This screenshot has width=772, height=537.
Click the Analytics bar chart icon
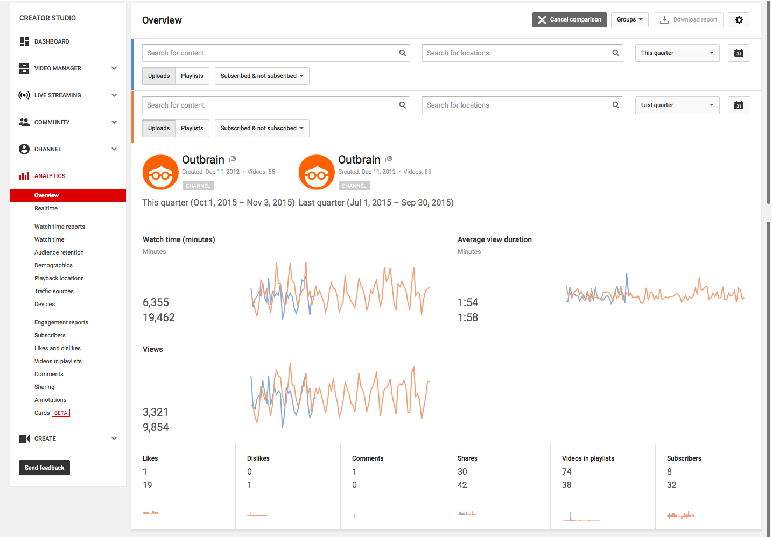(x=24, y=176)
